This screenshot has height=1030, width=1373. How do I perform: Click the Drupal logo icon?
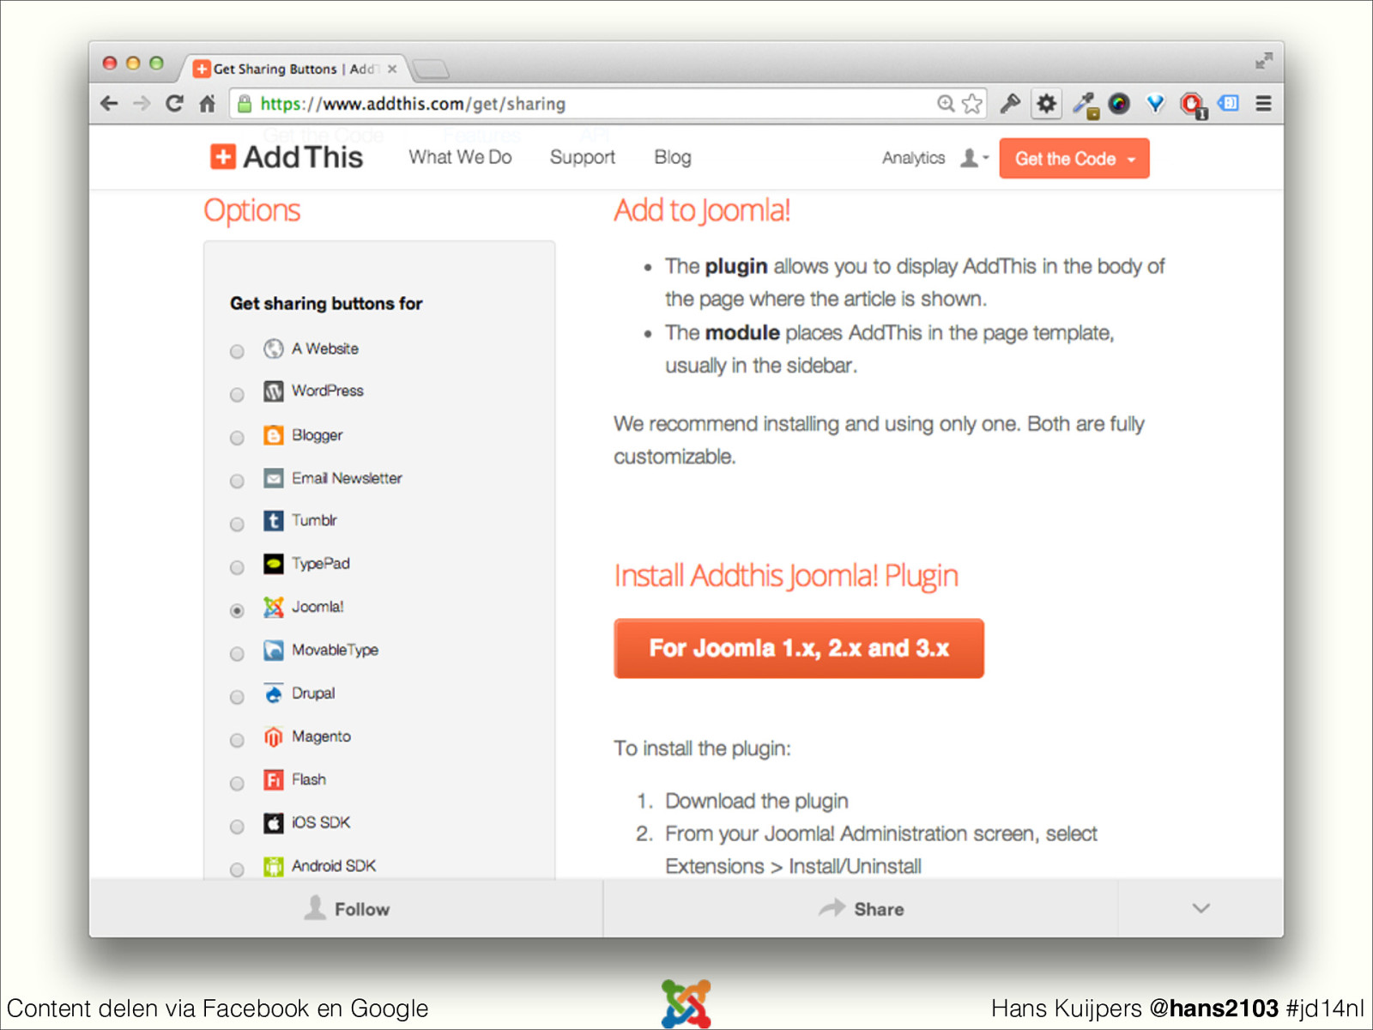[x=273, y=694]
